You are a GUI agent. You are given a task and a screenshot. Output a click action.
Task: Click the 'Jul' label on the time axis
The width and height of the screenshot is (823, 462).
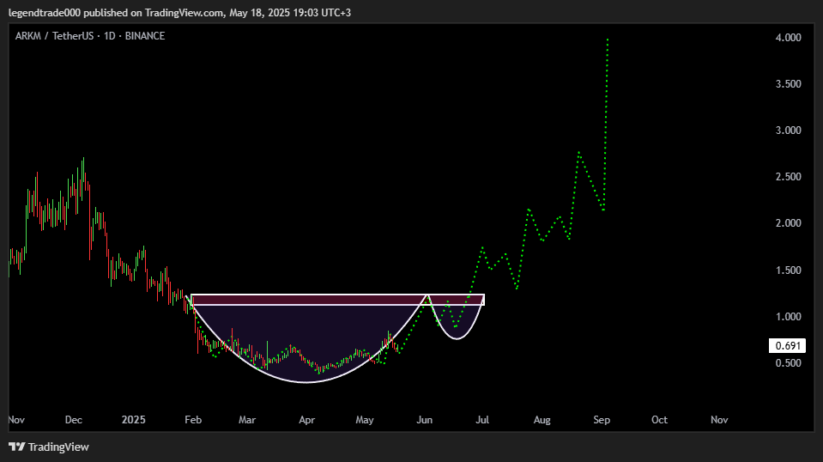(x=482, y=419)
